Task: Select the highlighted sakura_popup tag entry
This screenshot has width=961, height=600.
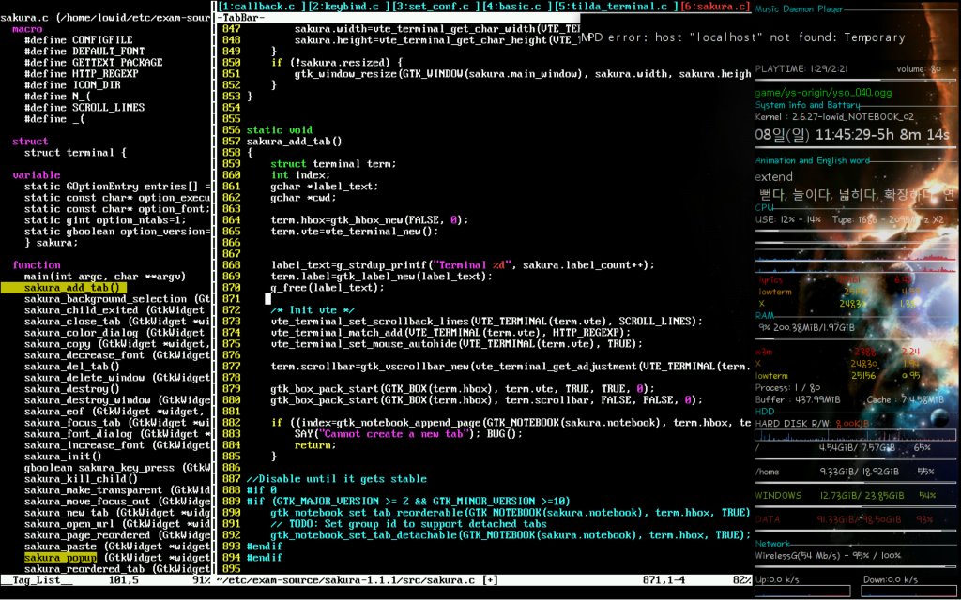Action: 61,558
